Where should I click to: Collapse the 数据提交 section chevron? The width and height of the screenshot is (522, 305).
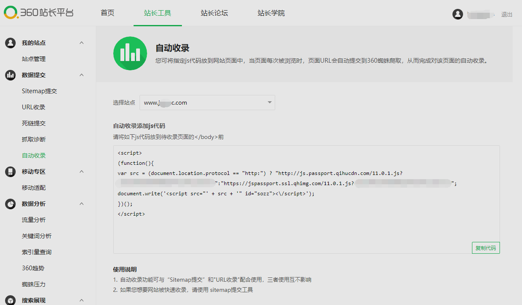(82, 75)
